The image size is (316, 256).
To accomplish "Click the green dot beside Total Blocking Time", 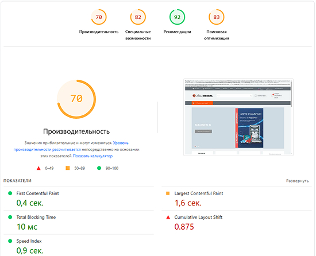I will [x=10, y=217].
